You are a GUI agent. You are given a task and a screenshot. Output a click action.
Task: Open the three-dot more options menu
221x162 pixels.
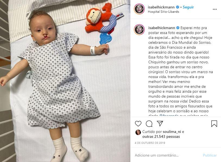click(x=215, y=9)
